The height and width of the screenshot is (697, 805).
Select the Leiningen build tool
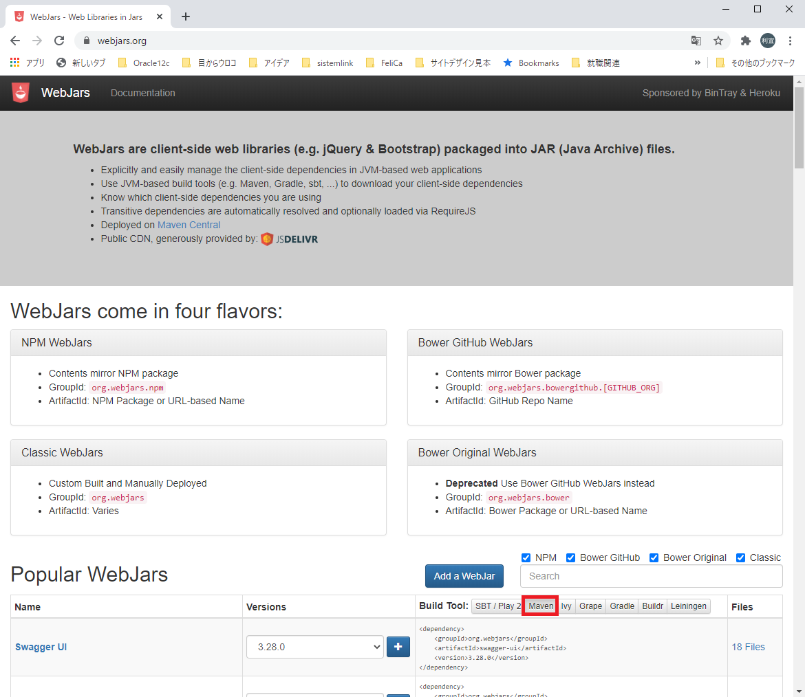point(689,606)
